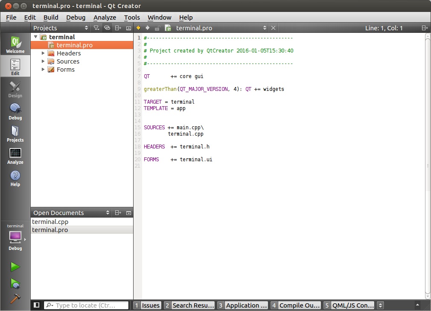Close the Projects side panel
Screen dimensions: 431x311
128,28
